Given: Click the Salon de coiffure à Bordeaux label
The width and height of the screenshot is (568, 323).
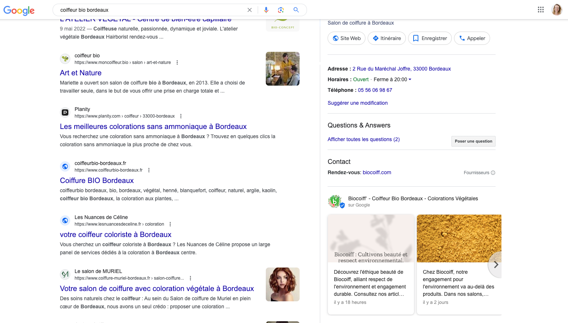Looking at the screenshot, I should coord(361,23).
